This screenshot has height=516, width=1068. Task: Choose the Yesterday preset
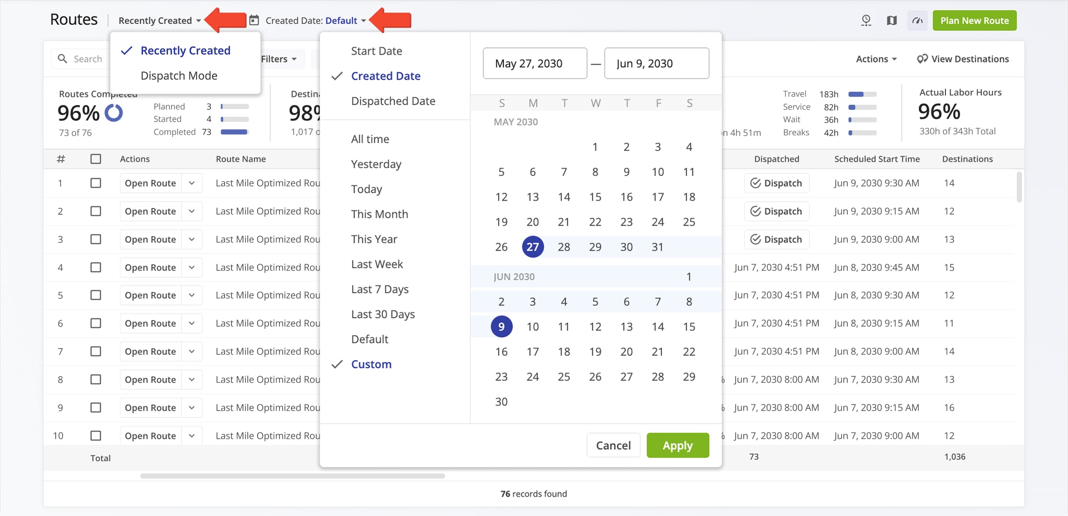[x=376, y=164]
